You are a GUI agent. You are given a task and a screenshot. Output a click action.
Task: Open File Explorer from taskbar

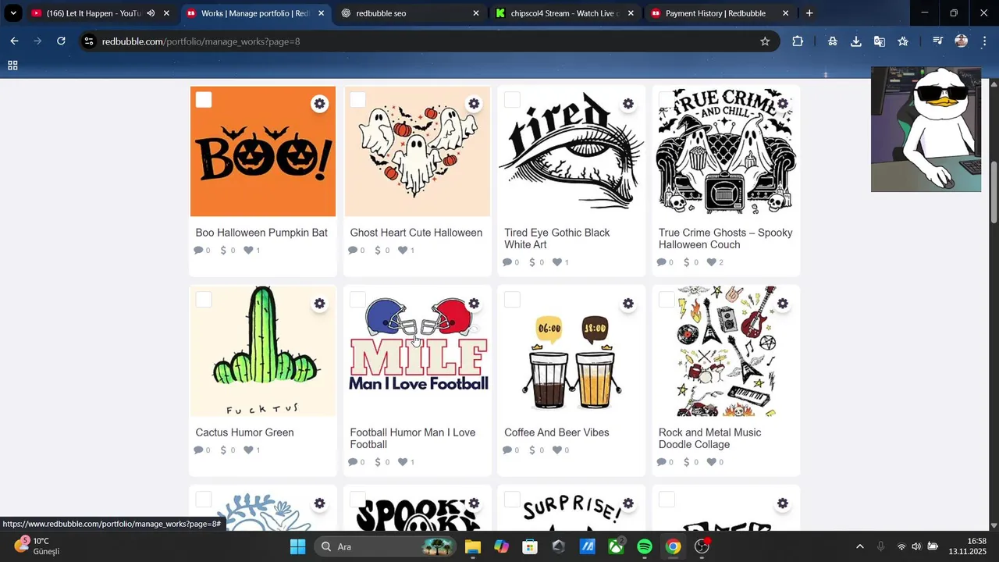(x=473, y=546)
